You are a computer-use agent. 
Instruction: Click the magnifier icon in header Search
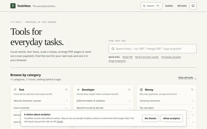point(144,6)
